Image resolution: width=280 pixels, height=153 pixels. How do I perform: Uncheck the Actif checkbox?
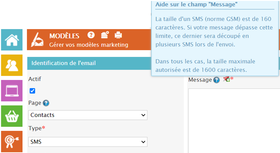tap(32, 91)
